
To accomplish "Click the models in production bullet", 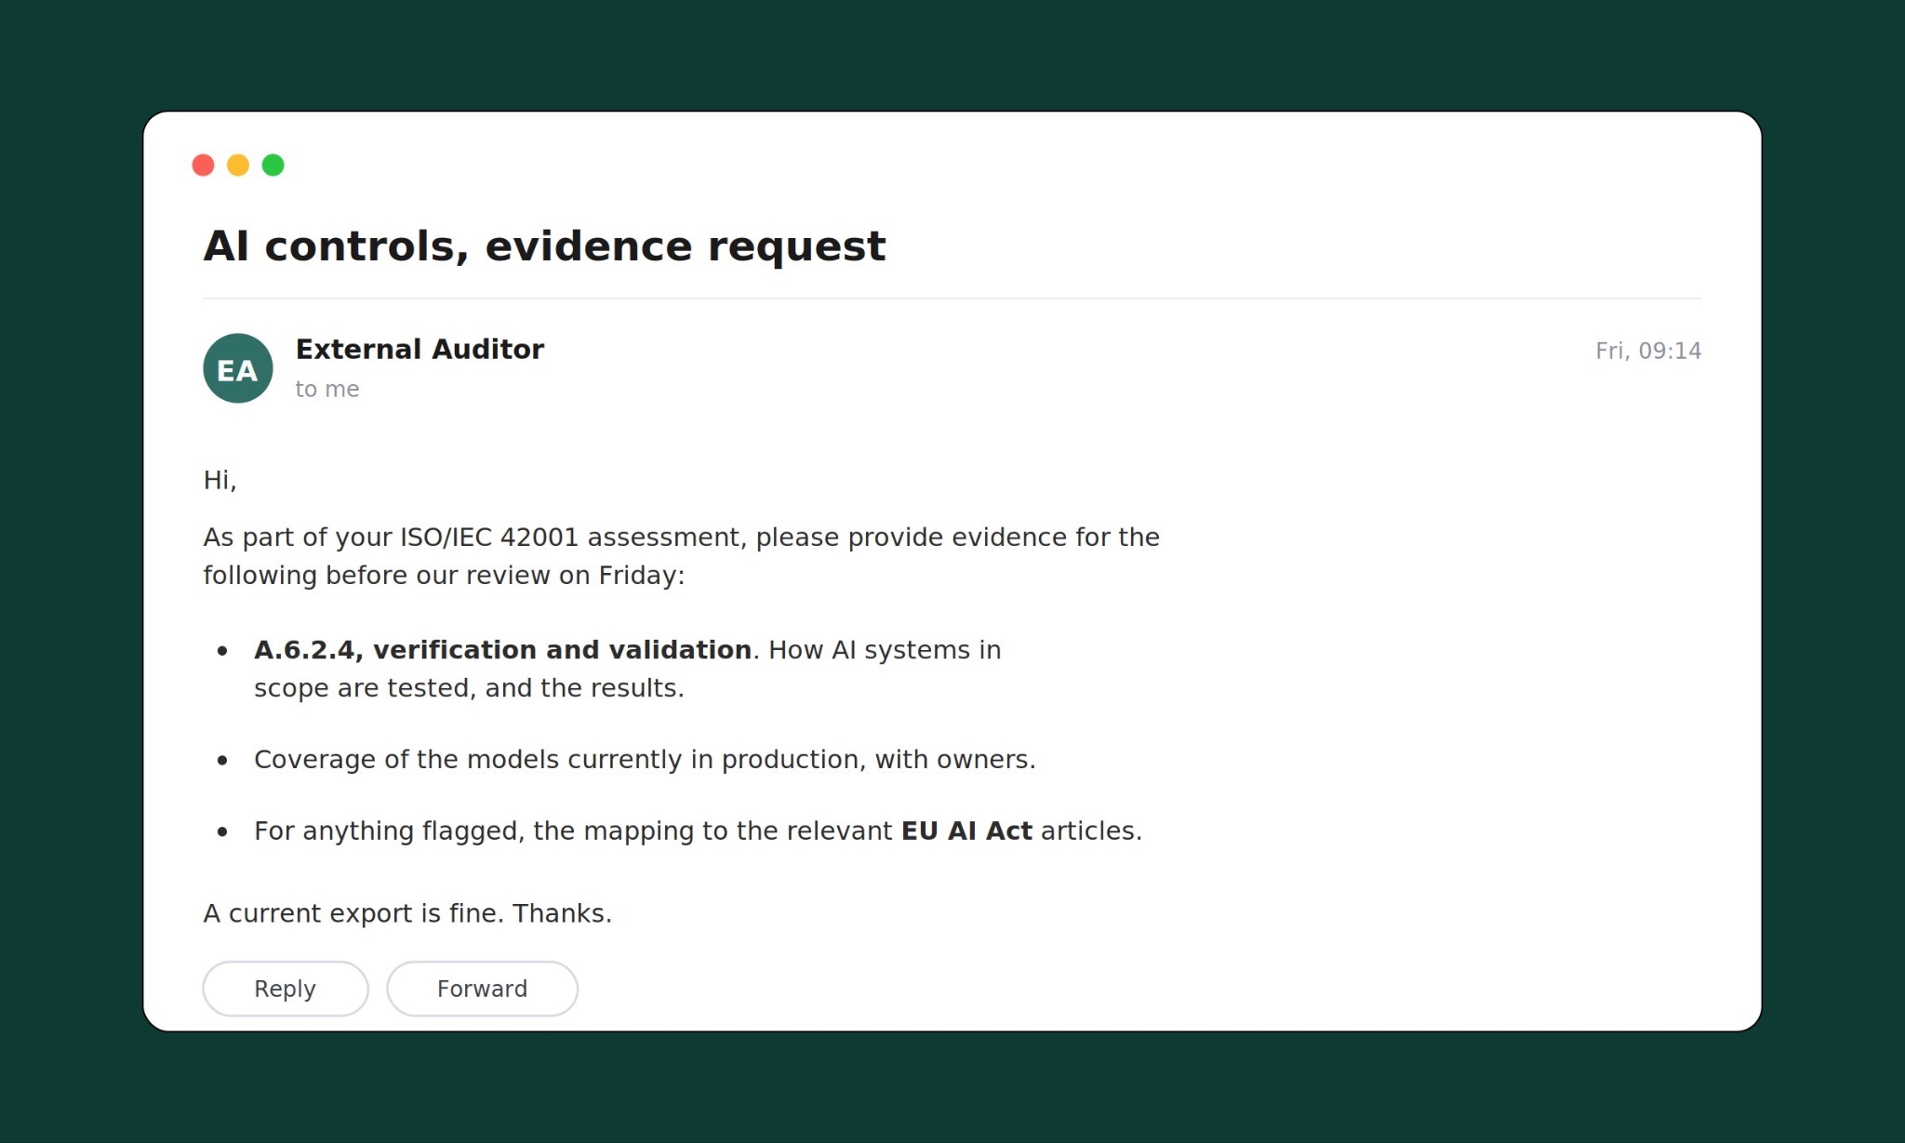I will [x=645, y=760].
